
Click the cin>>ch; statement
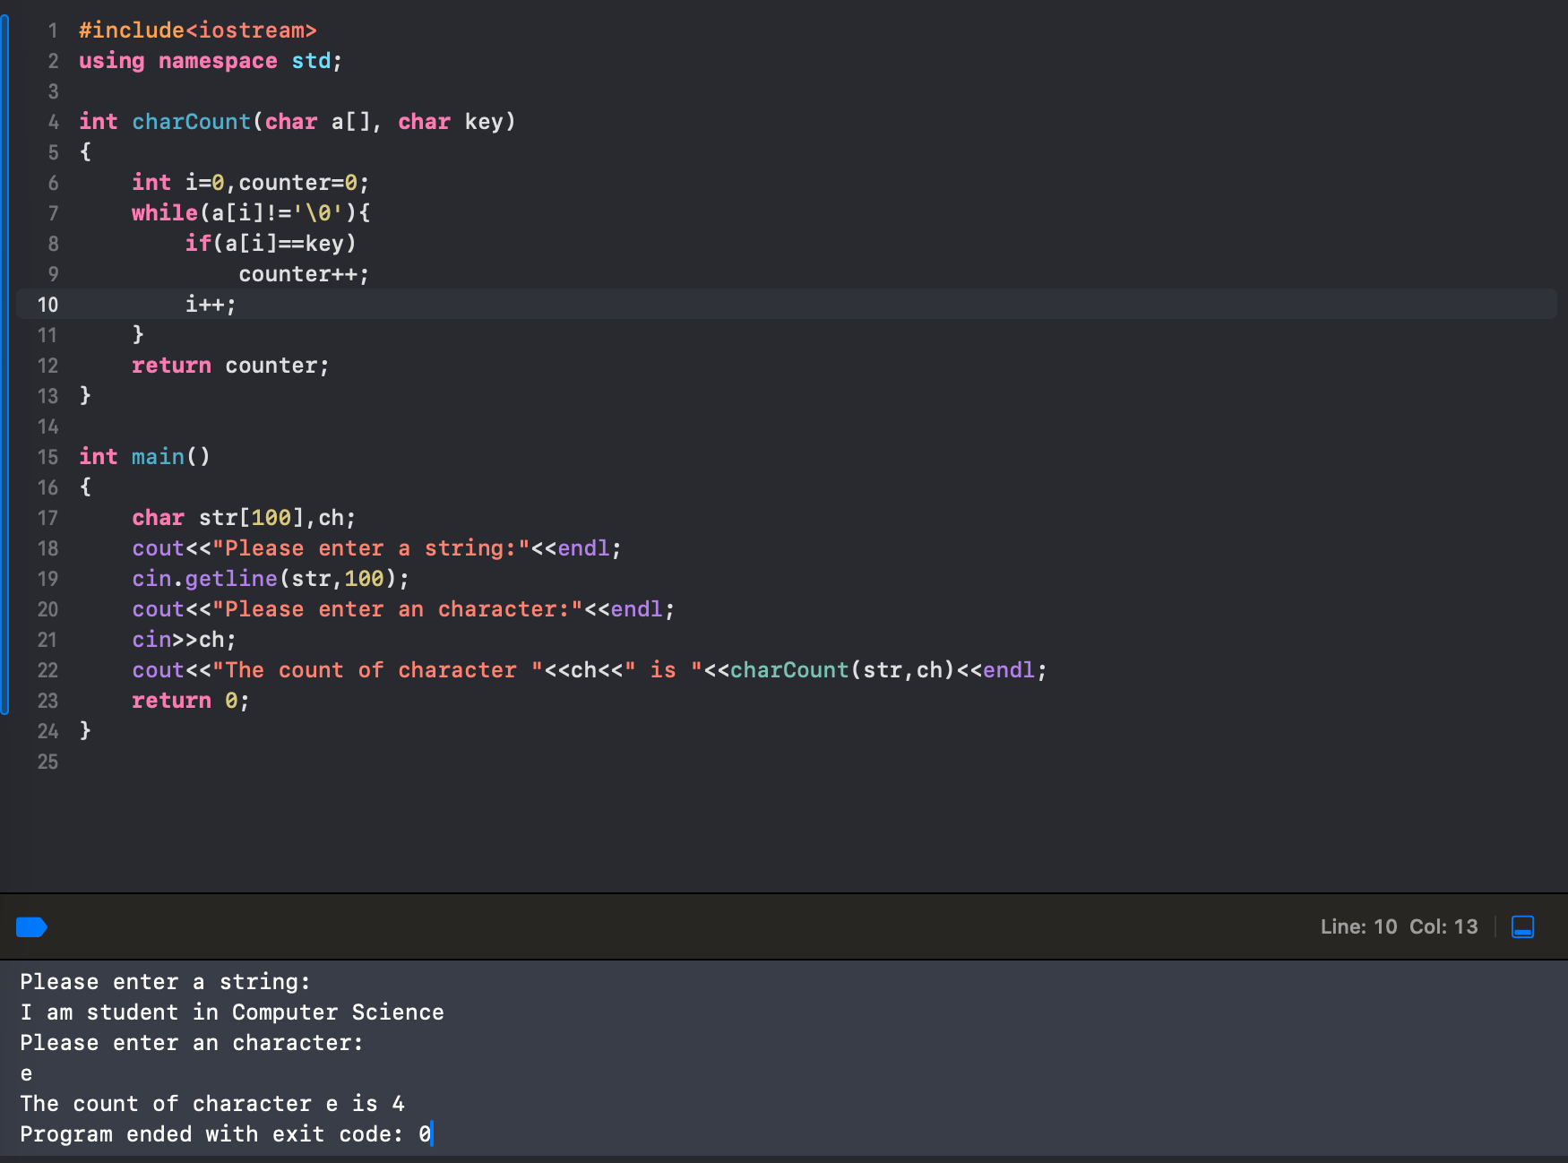(x=185, y=640)
